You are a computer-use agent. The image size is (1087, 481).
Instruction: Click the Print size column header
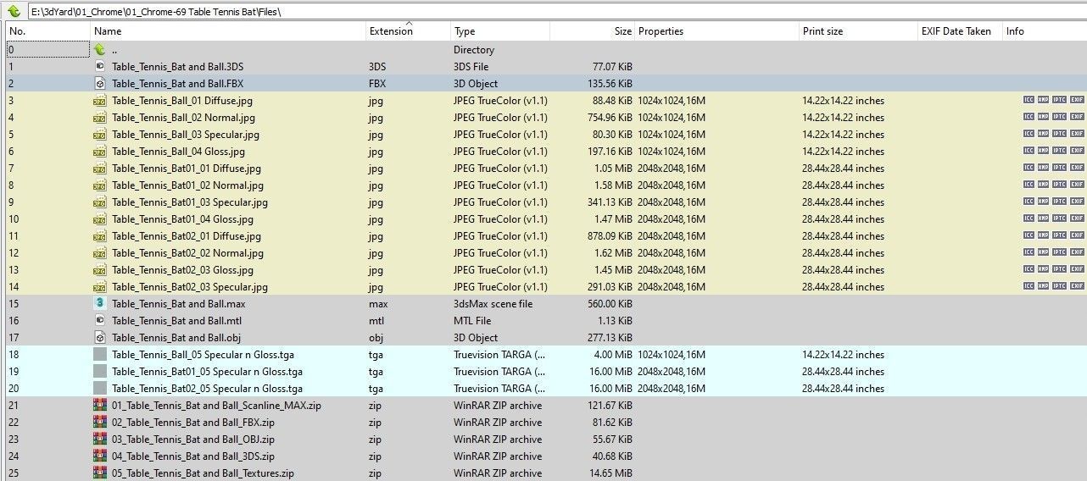click(x=822, y=31)
